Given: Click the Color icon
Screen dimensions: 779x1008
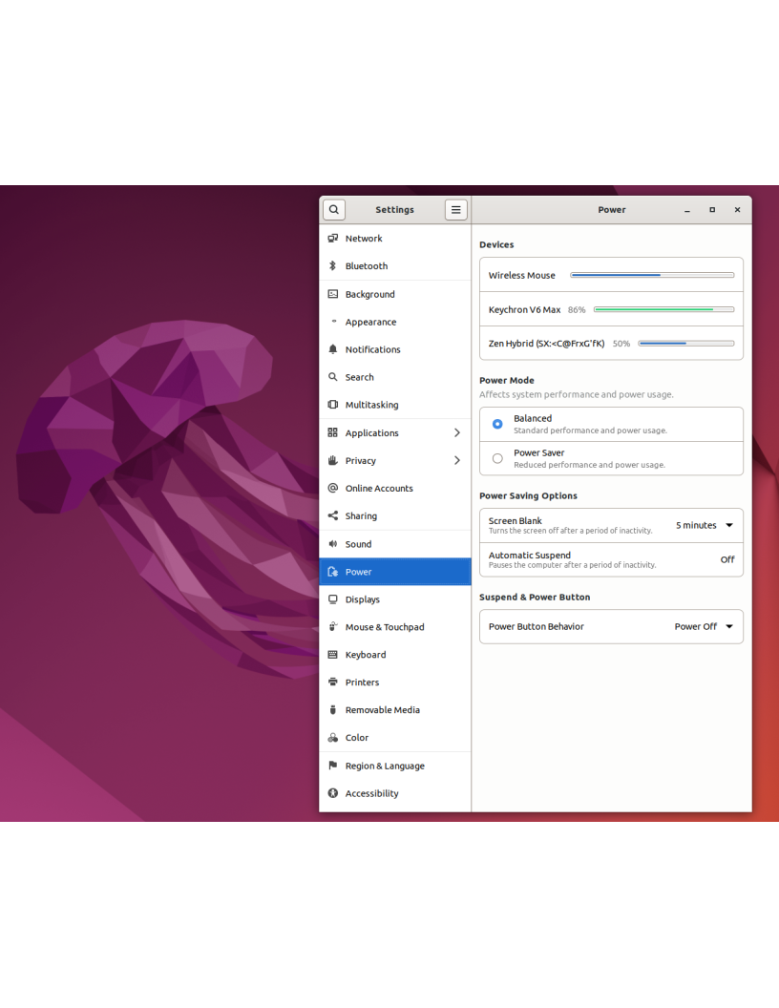Looking at the screenshot, I should [333, 737].
